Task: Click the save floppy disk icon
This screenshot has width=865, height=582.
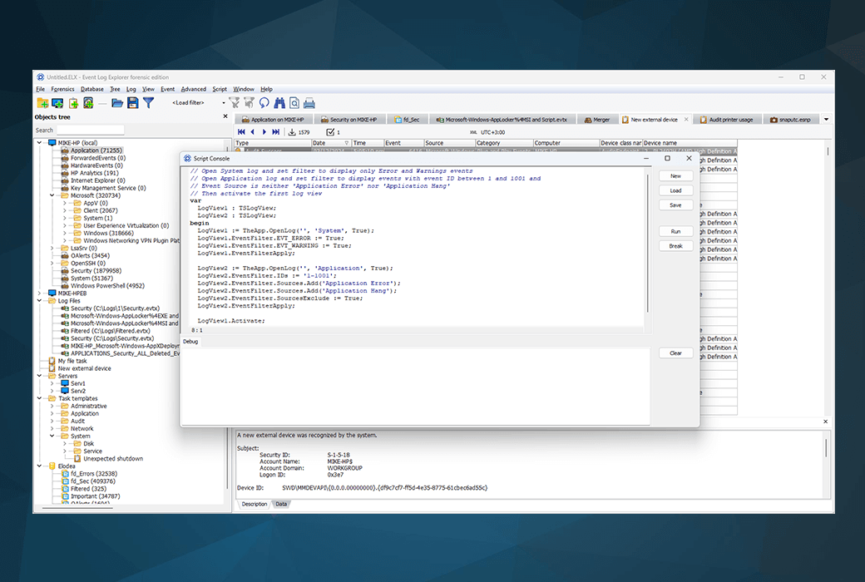Action: coord(132,103)
